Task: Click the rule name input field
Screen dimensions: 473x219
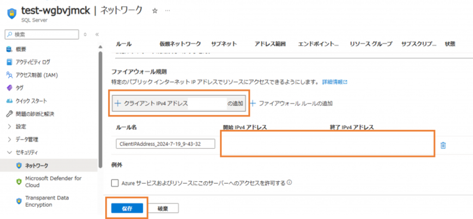Action: pyautogui.click(x=165, y=144)
